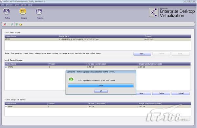The width and height of the screenshot is (197, 128).
Task: Click the green arrow refresh toolbar icon
Action: (x=12, y=24)
